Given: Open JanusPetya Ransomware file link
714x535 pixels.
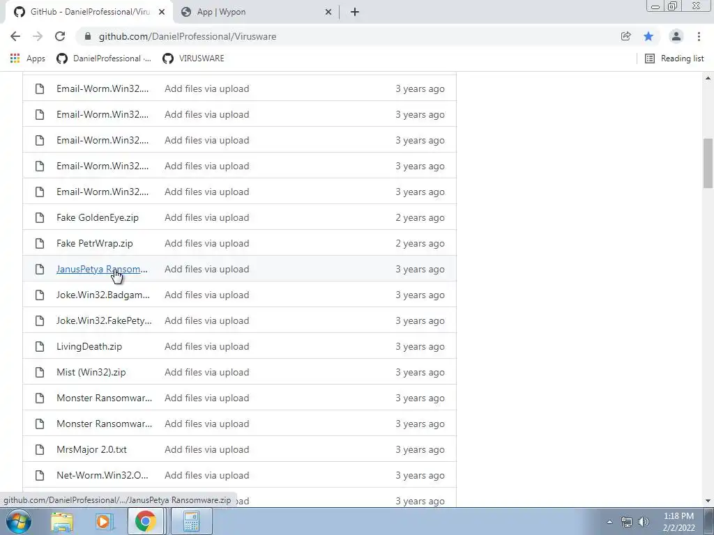Looking at the screenshot, I should 102,270.
